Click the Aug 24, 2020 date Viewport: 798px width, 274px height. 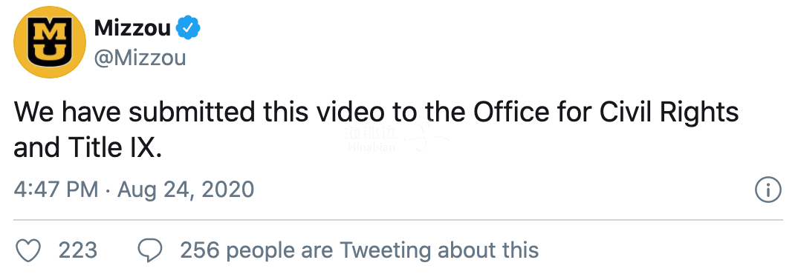click(186, 190)
